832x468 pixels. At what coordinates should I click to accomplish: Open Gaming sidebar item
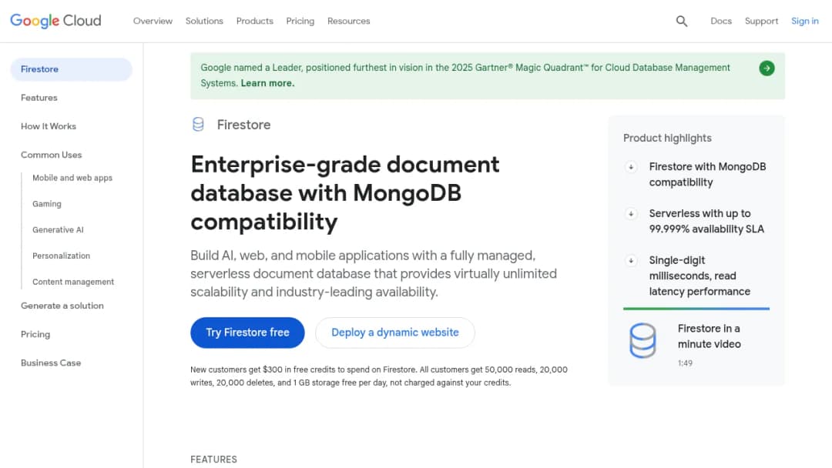coord(47,204)
